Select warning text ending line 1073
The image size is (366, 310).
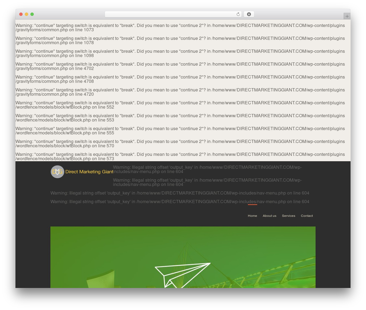[180, 28]
